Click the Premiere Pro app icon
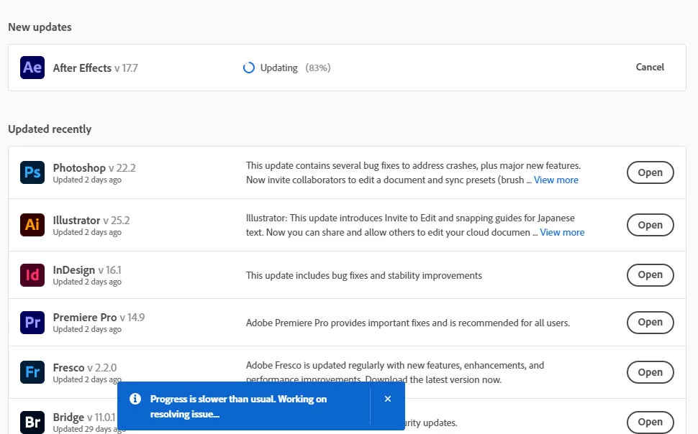The height and width of the screenshot is (434, 698). point(32,323)
